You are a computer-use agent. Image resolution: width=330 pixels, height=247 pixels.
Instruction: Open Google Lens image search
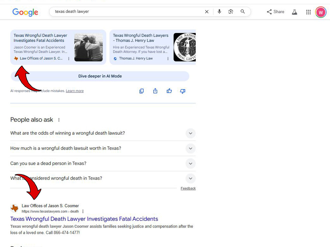(231, 12)
